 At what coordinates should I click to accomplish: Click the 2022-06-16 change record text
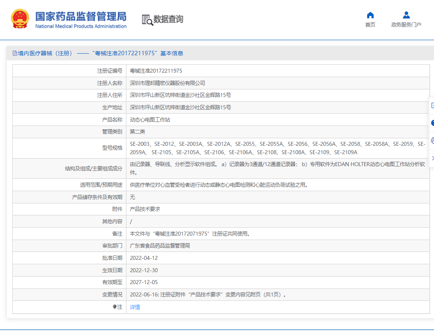coord(208,294)
